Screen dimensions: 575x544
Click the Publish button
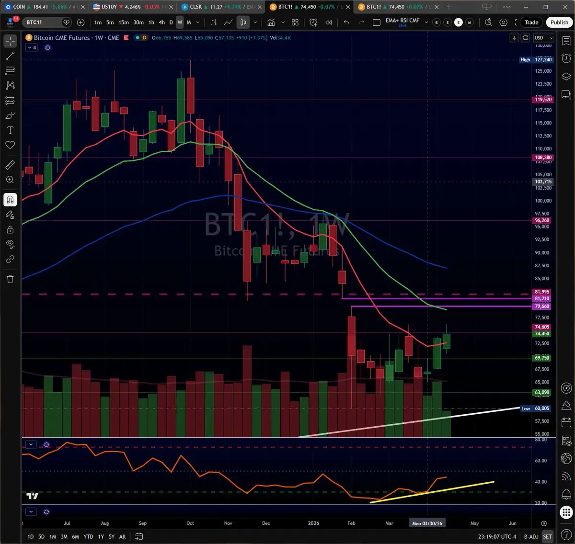tap(559, 23)
